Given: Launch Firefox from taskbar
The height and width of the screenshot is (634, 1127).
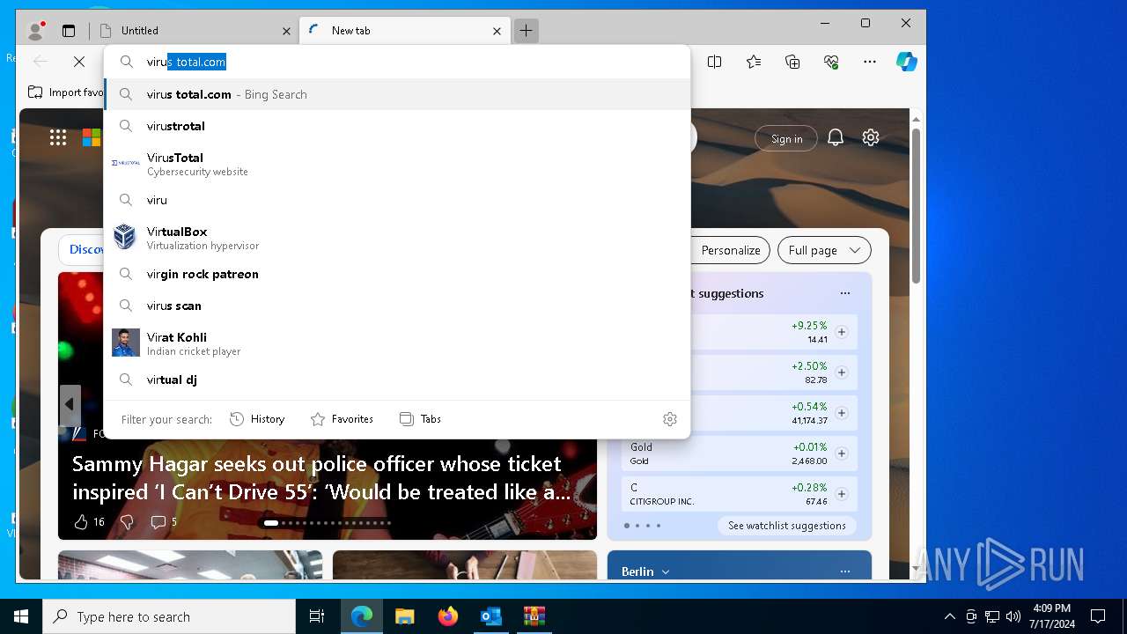Looking at the screenshot, I should point(448,616).
